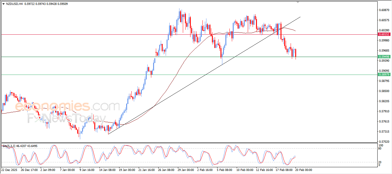
Task: Click the green 0.59498 price level tag
Action: [384, 57]
